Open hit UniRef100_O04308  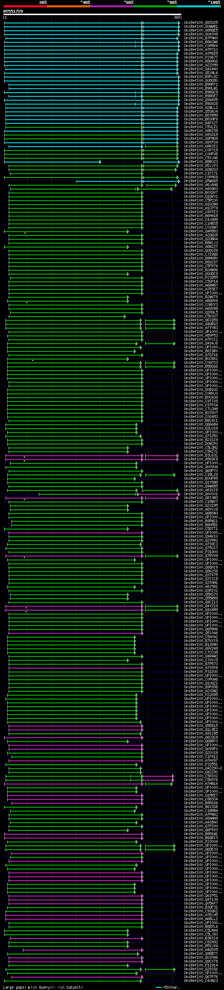(201, 34)
